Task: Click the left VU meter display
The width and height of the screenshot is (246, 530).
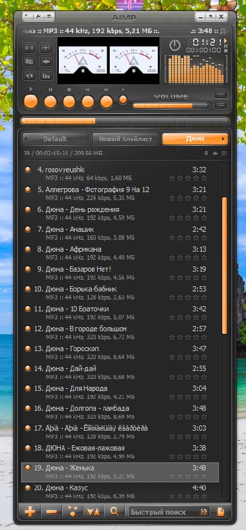Action: [83, 60]
